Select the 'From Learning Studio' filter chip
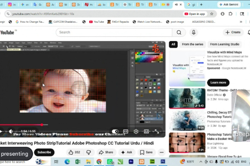This screenshot has width=250, height=166. (225, 44)
